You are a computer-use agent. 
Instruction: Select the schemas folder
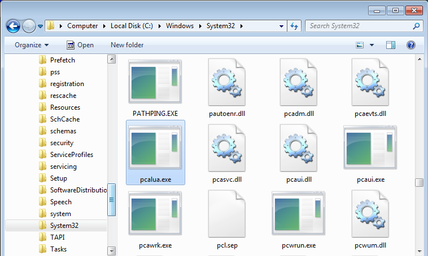click(x=63, y=131)
